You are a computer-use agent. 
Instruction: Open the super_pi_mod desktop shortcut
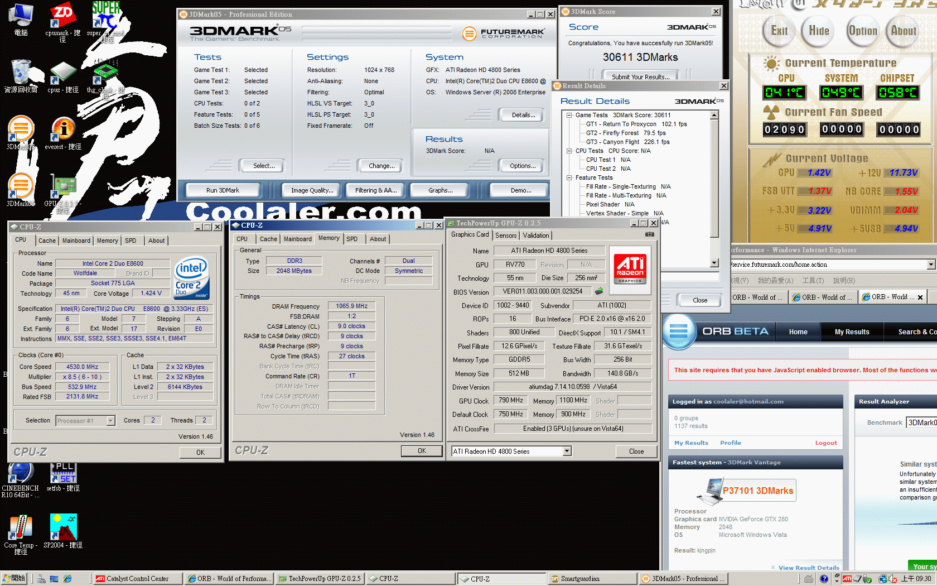[x=105, y=22]
